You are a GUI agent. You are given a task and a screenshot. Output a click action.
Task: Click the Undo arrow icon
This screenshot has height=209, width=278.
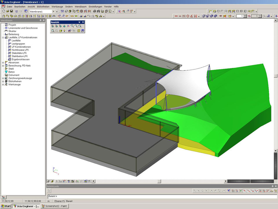click(17, 11)
